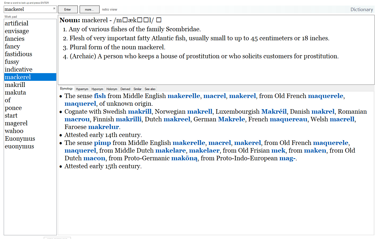This screenshot has height=239, width=377.
Task: Select 'artificial' in the Work pad
Action: point(30,23)
